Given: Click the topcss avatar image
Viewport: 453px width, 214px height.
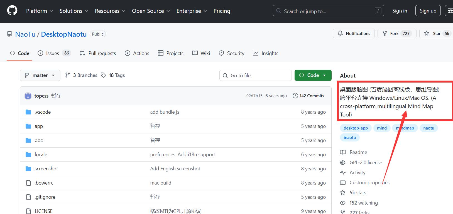Looking at the screenshot, I should (x=28, y=96).
